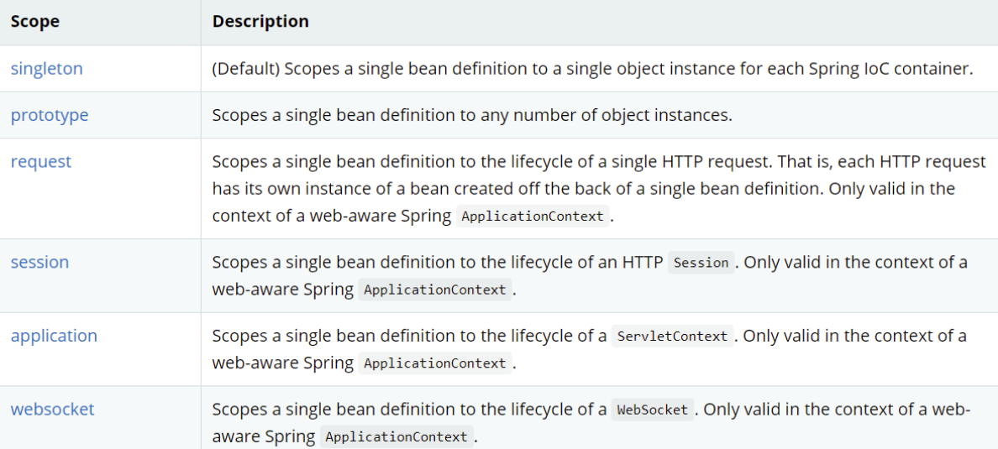This screenshot has width=998, height=449.
Task: Click ApplicationContext code in the request row
Action: pos(533,217)
